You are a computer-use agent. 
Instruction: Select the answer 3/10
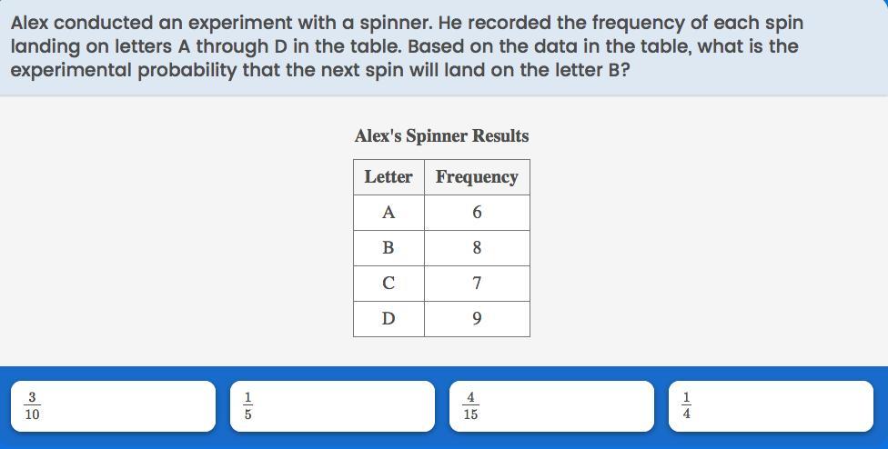point(113,406)
